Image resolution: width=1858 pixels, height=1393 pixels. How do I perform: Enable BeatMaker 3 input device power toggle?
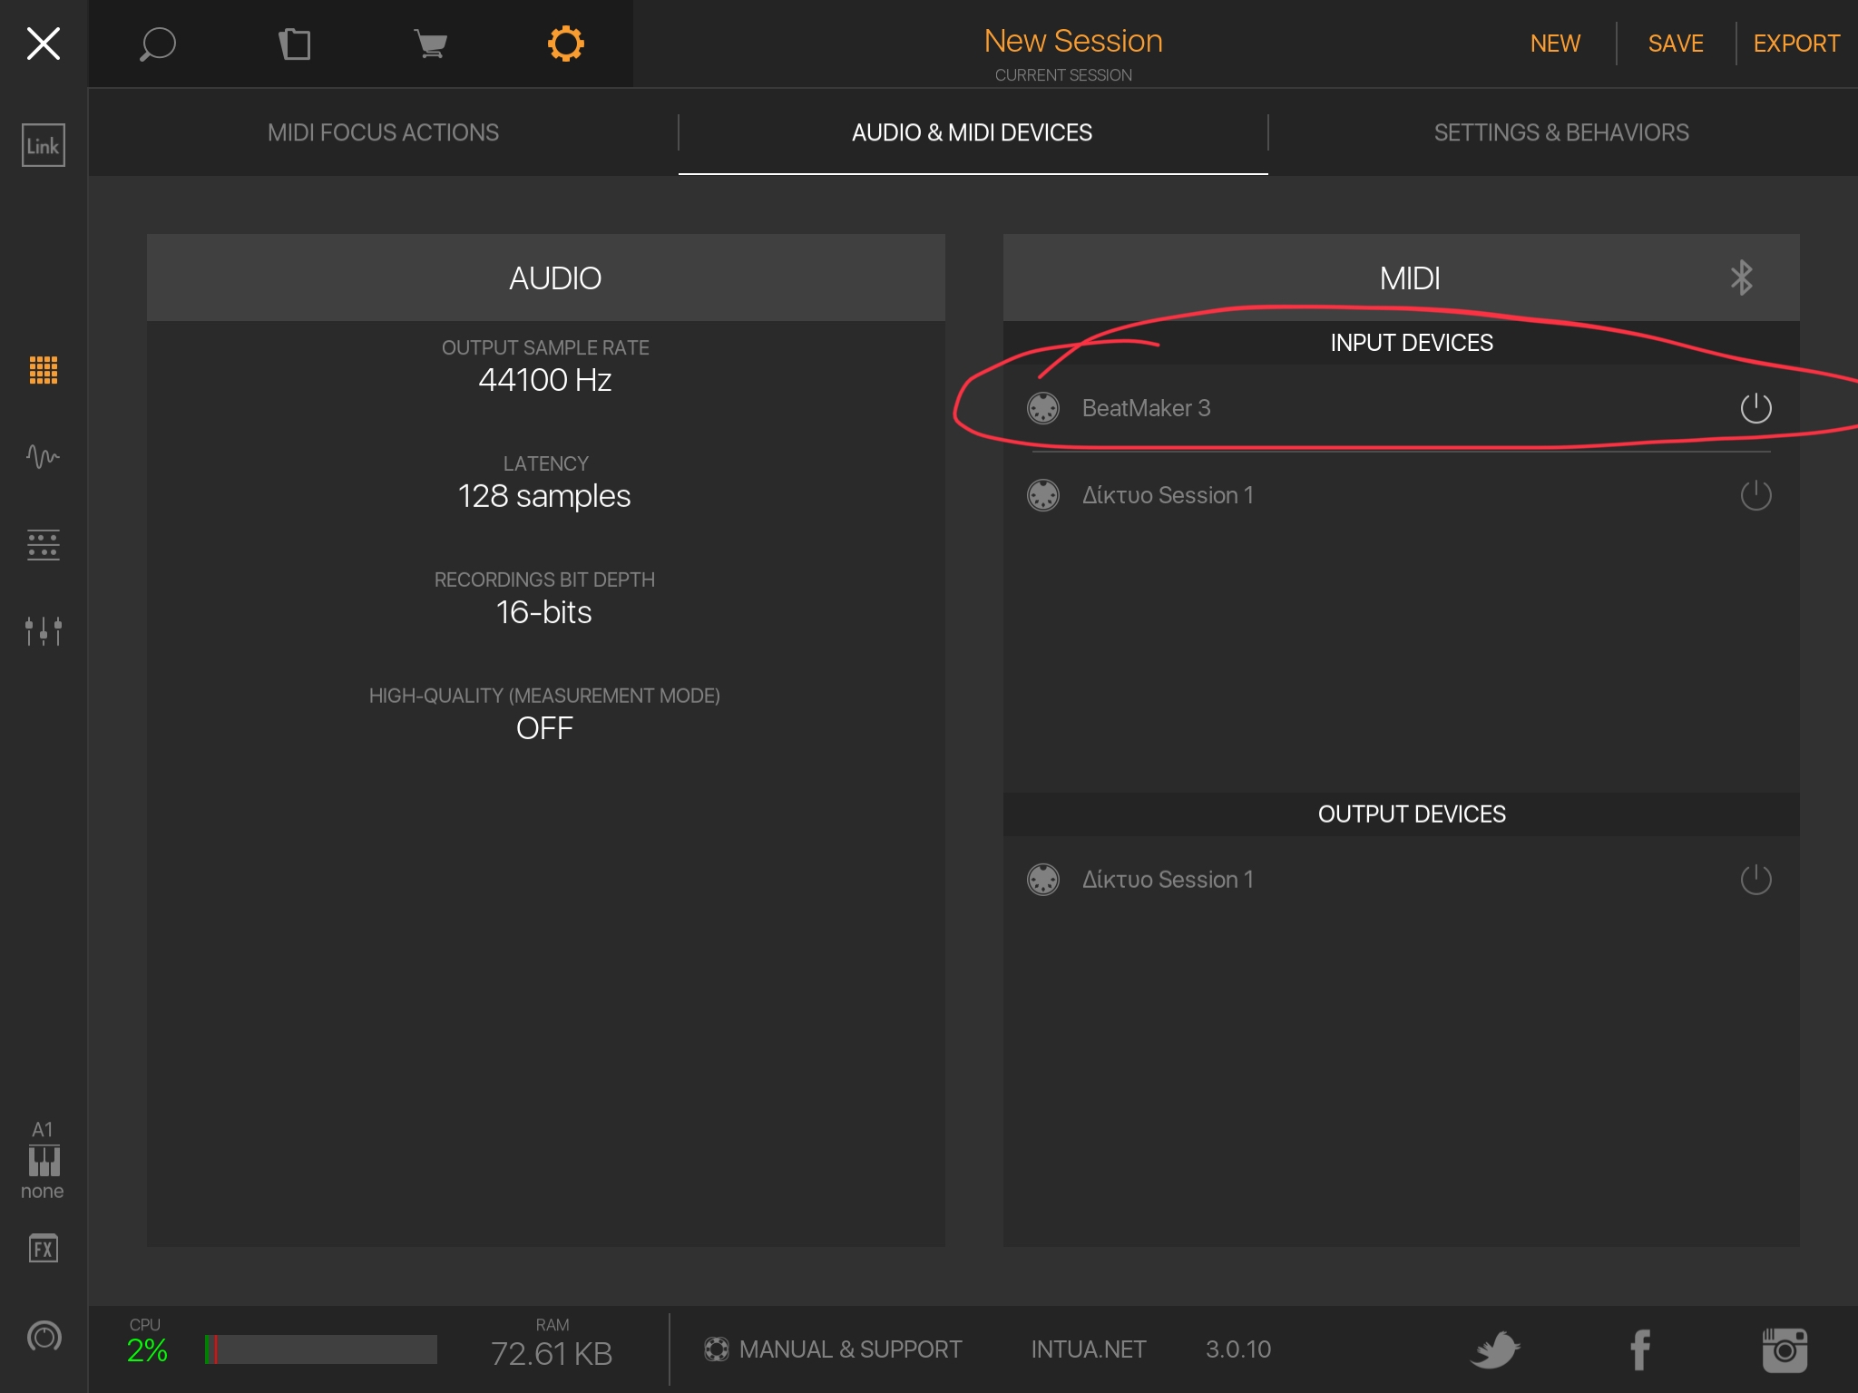pyautogui.click(x=1756, y=408)
